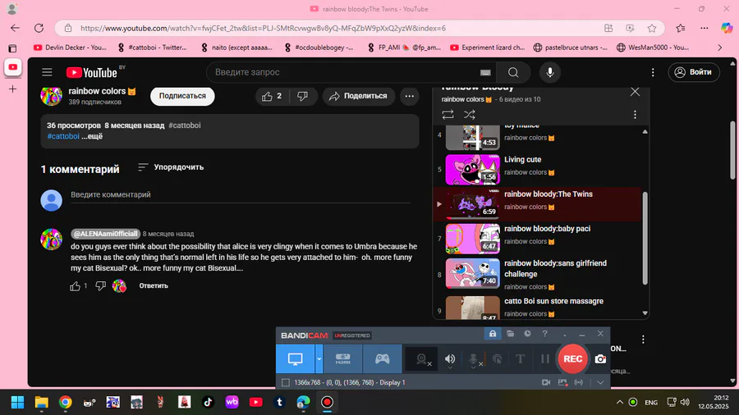Click the browser refresh button
739x415 pixels.
39,28
